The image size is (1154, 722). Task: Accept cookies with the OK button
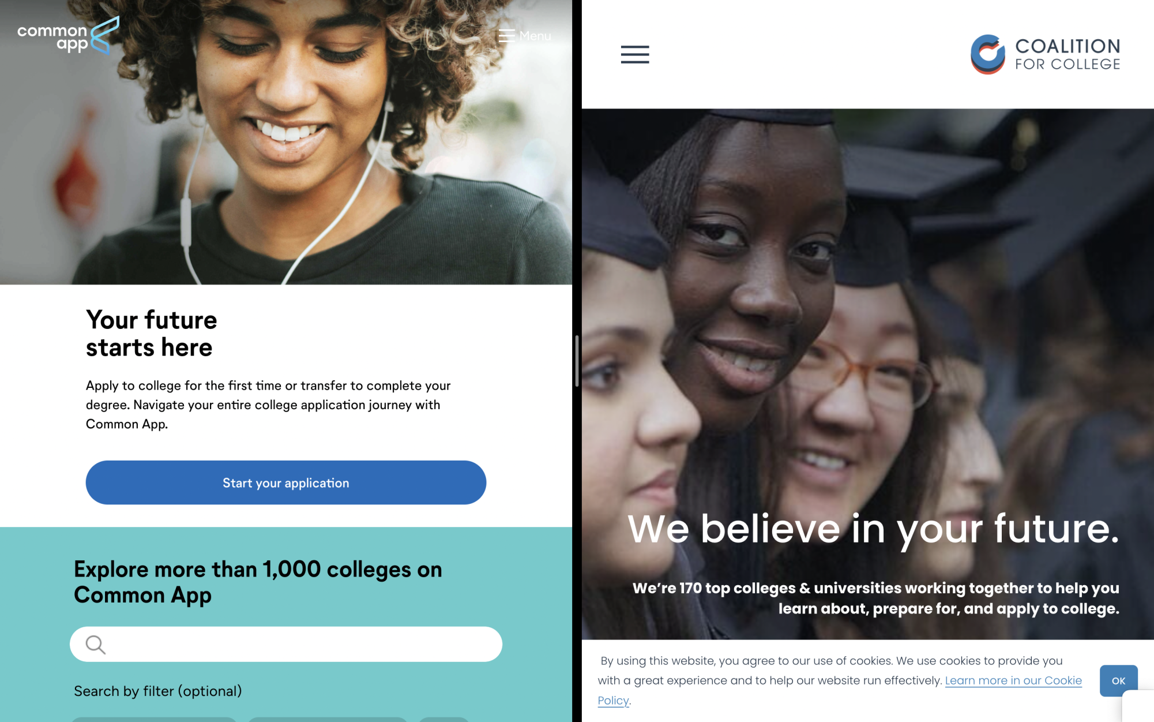(1118, 680)
